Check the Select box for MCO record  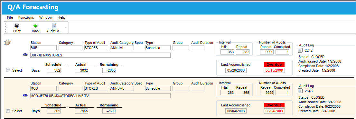(8, 111)
